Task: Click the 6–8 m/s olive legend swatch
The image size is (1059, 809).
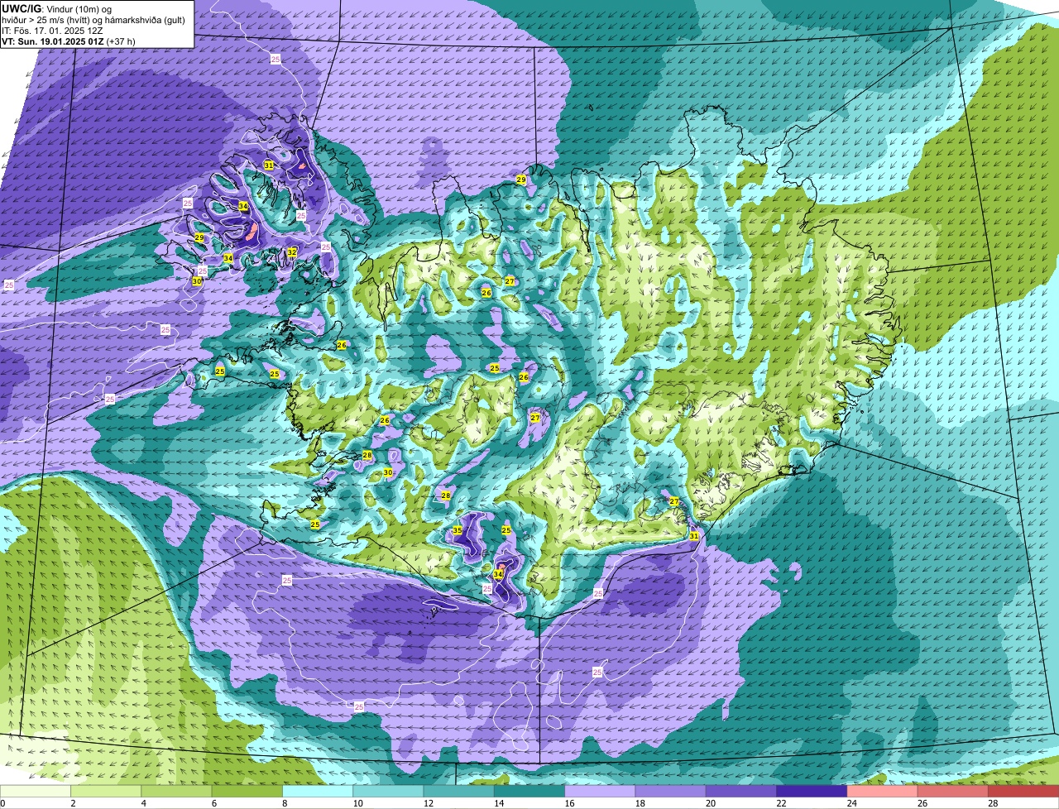Action: pos(247,791)
